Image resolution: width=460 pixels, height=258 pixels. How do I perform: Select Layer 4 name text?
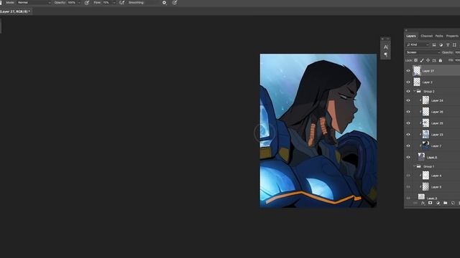[436, 176]
